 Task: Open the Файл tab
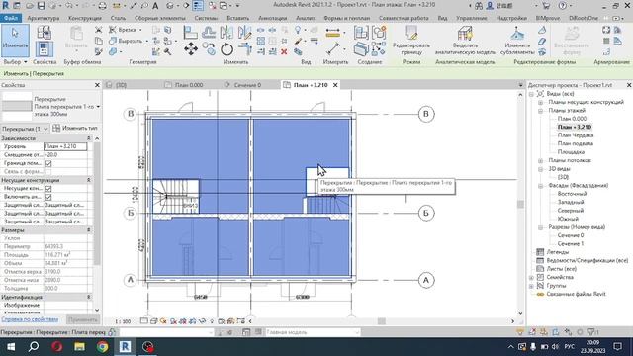tap(11, 18)
